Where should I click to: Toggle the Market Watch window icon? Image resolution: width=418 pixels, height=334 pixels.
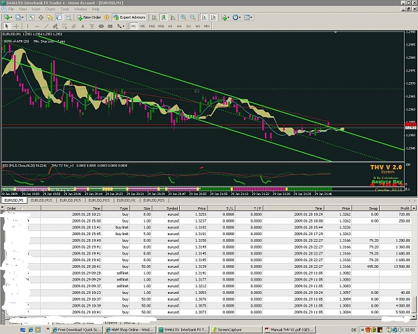[x=31, y=17]
